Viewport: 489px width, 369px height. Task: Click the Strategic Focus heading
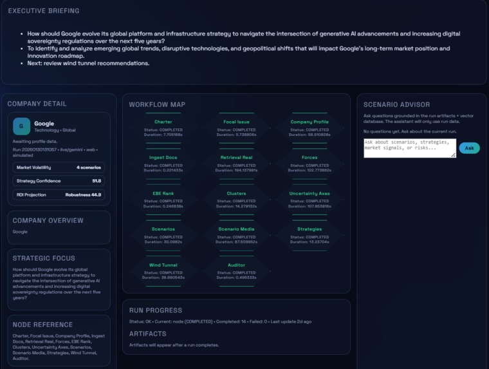pyautogui.click(x=44, y=258)
